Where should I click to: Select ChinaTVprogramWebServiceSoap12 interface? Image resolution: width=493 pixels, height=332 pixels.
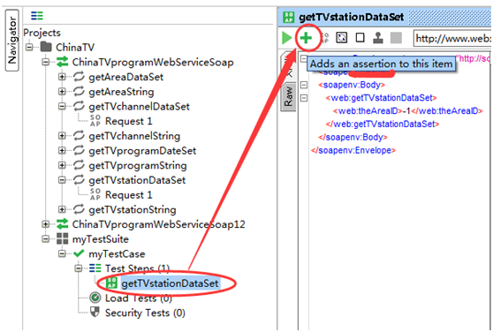pyautogui.click(x=158, y=224)
